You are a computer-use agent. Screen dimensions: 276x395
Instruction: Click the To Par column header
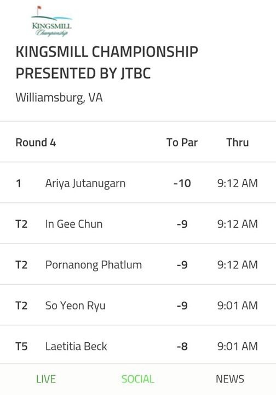pyautogui.click(x=182, y=142)
